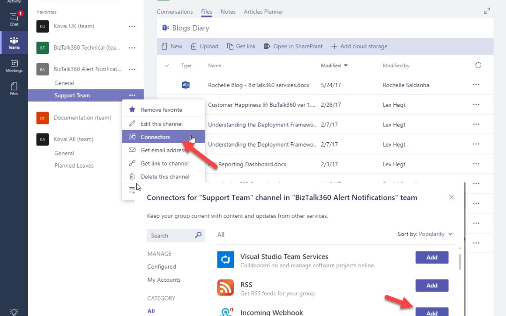The height and width of the screenshot is (316, 506).
Task: Sort files by the Name column
Action: pos(215,66)
